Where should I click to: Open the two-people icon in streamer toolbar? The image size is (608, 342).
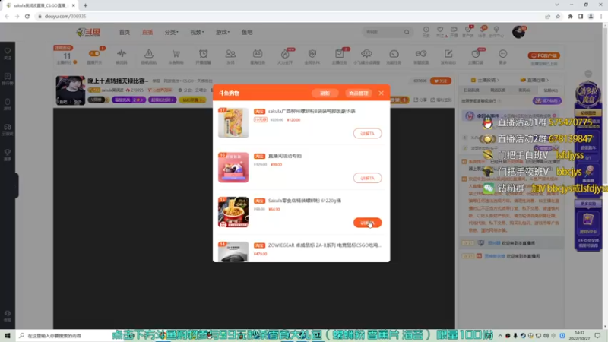click(x=230, y=54)
